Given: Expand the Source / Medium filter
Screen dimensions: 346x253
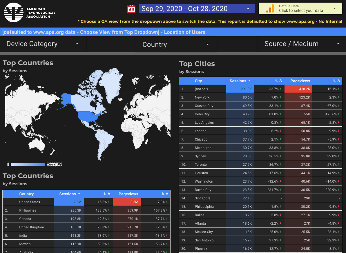Looking at the screenshot, I should tap(302, 44).
